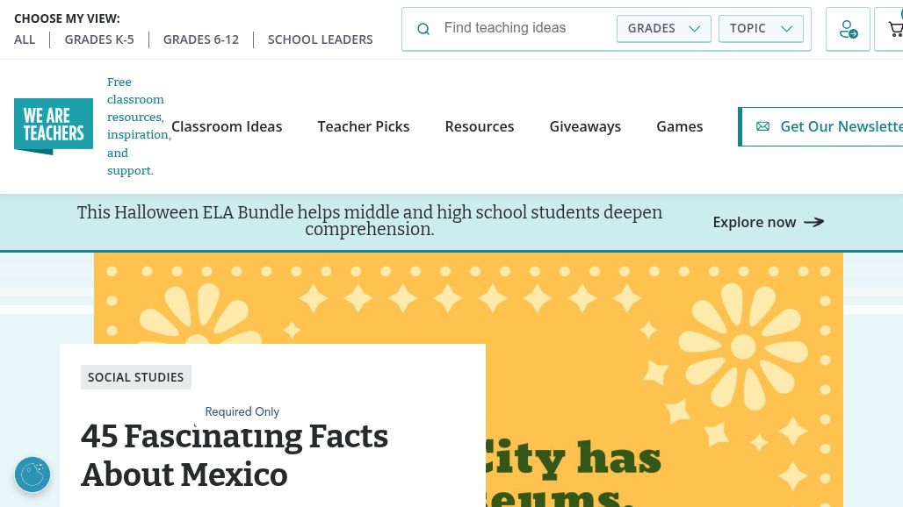Click the Required Only label
Viewport: 903px width, 507px height.
click(x=242, y=411)
